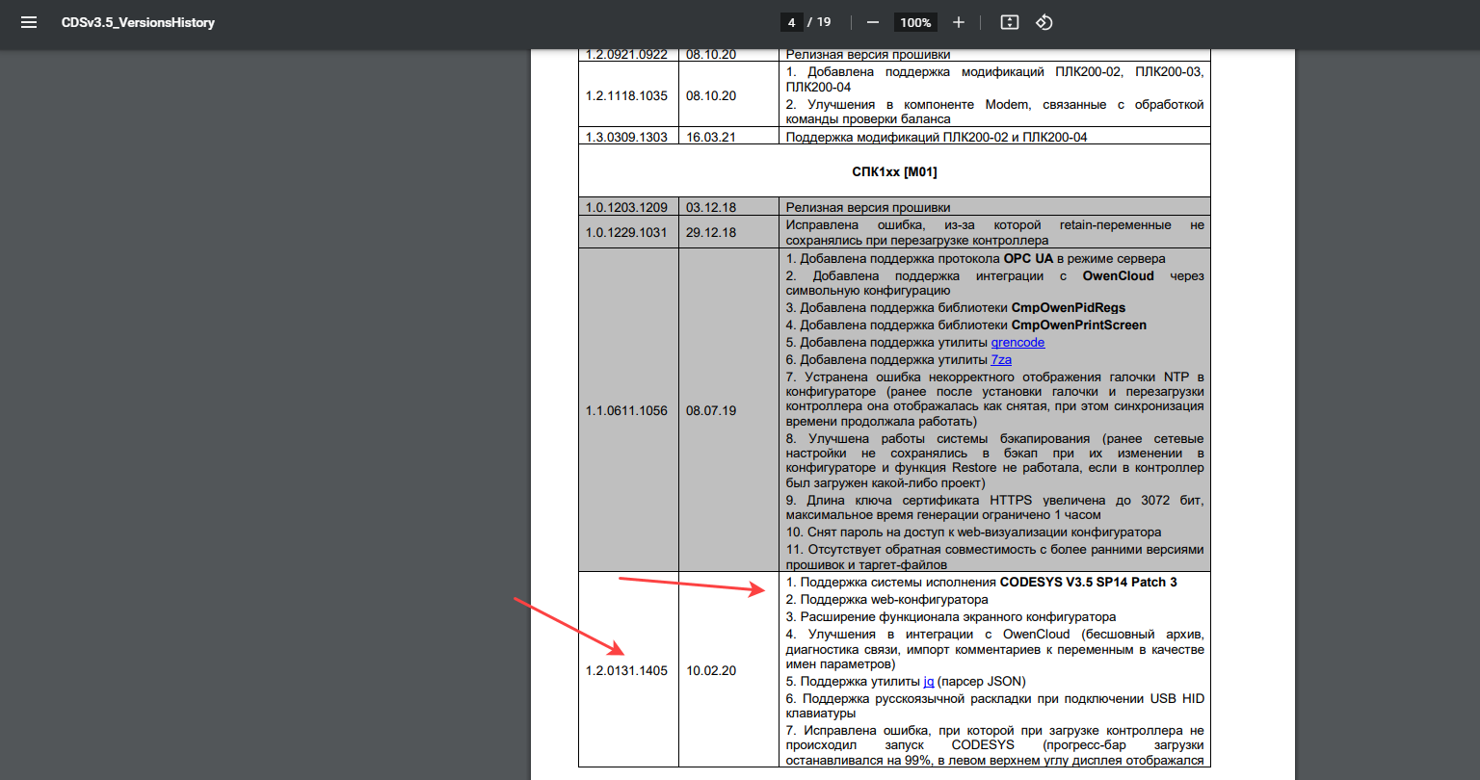Edit the current page number field
Screen dimensions: 1480x780
tap(790, 22)
